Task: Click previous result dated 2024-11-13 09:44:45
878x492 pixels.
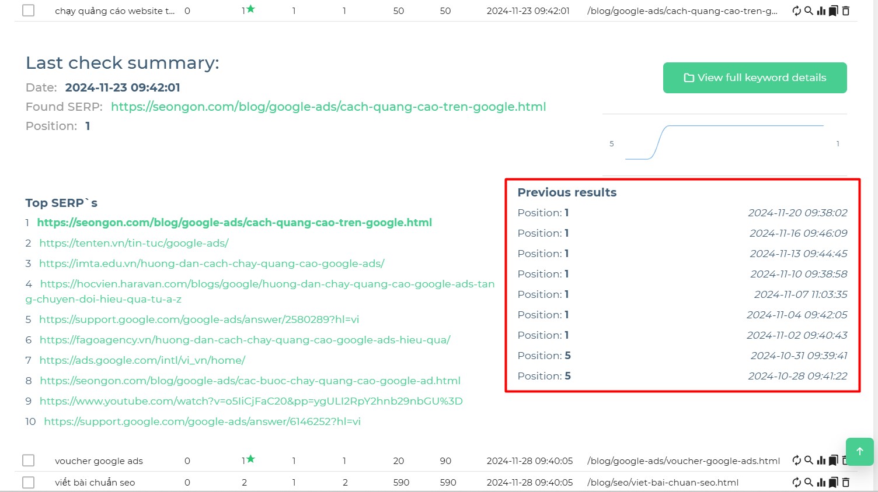Action: [x=682, y=254]
